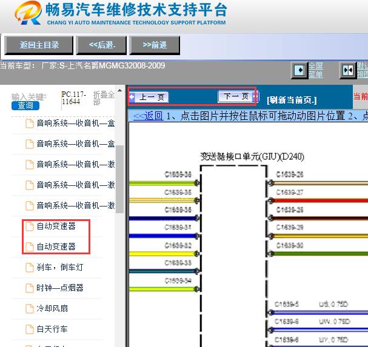The width and height of the screenshot is (368, 347).
Task: Click the green wire at C1639-30
Action: coord(319,254)
